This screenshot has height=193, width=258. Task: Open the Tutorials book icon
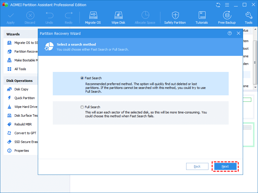coord(202,15)
